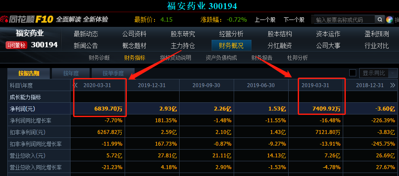Image resolution: width=399 pixels, height=176 pixels.
Task: Open 公司大事 menu
Action: tap(328, 46)
